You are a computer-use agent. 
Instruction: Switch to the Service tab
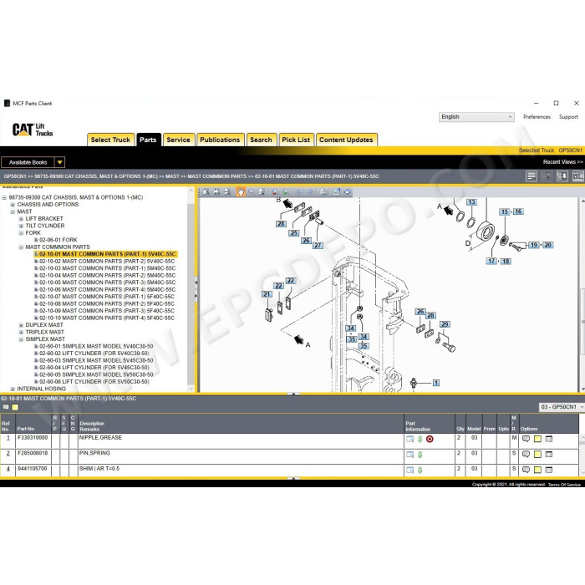pyautogui.click(x=178, y=140)
